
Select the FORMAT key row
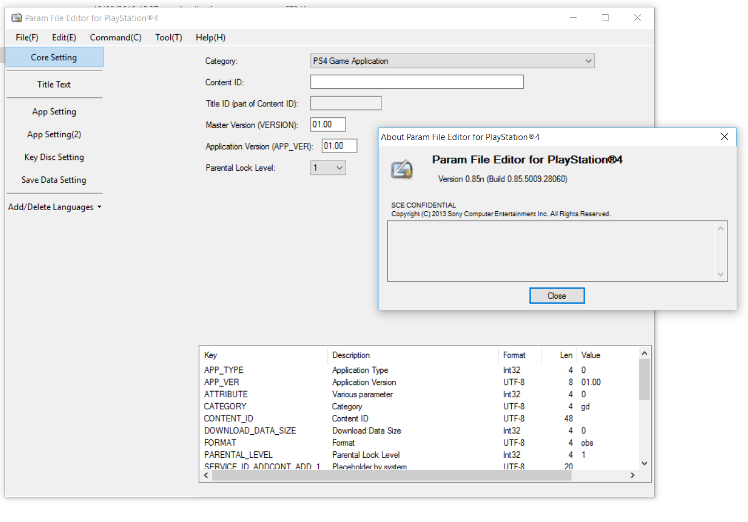(x=419, y=442)
